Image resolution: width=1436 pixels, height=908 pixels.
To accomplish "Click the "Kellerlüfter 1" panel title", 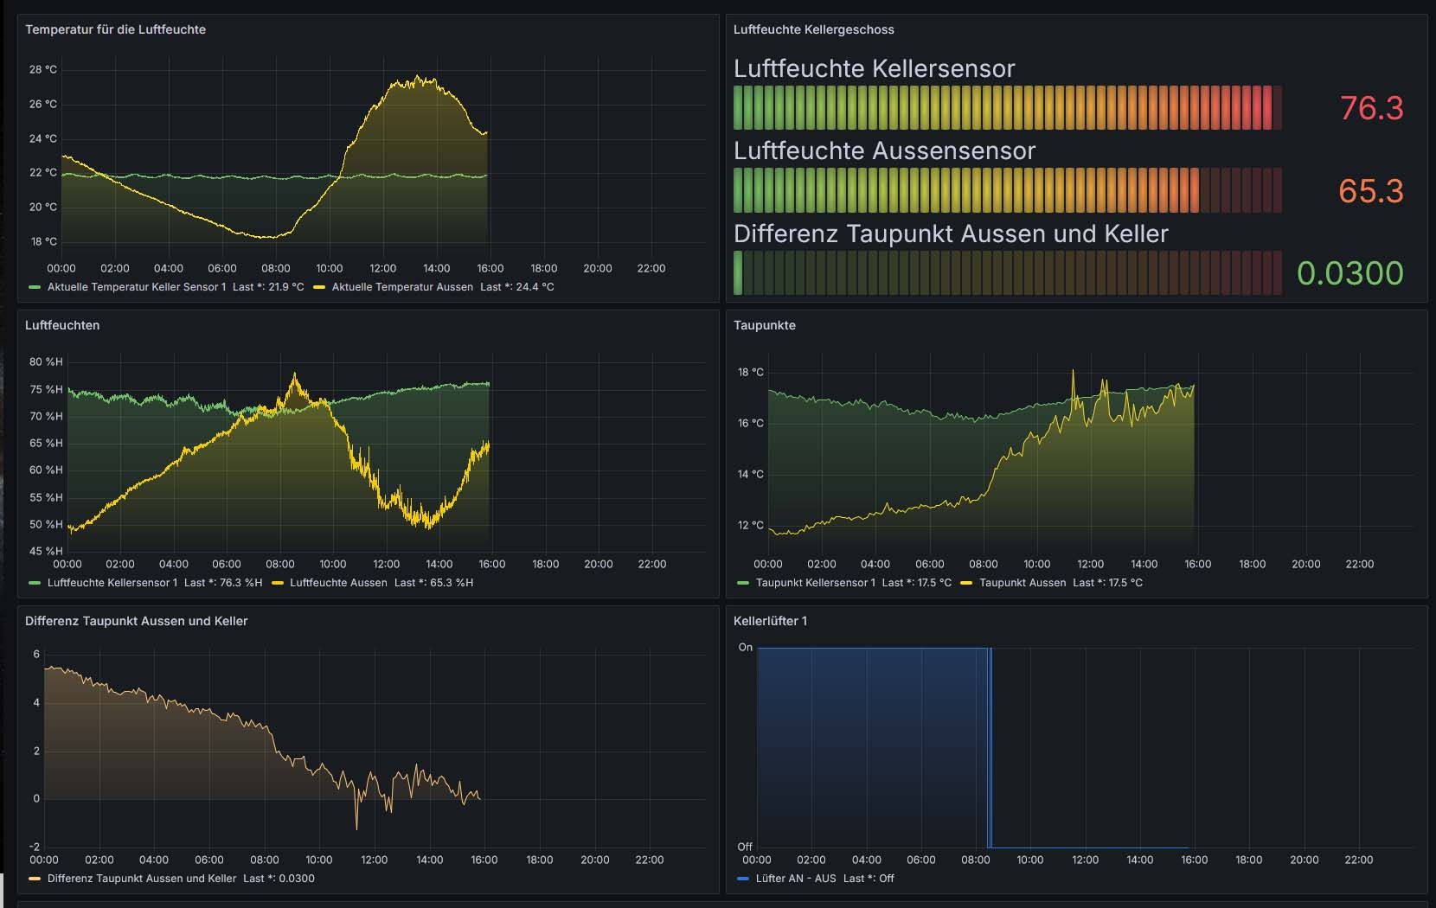I will [x=770, y=621].
